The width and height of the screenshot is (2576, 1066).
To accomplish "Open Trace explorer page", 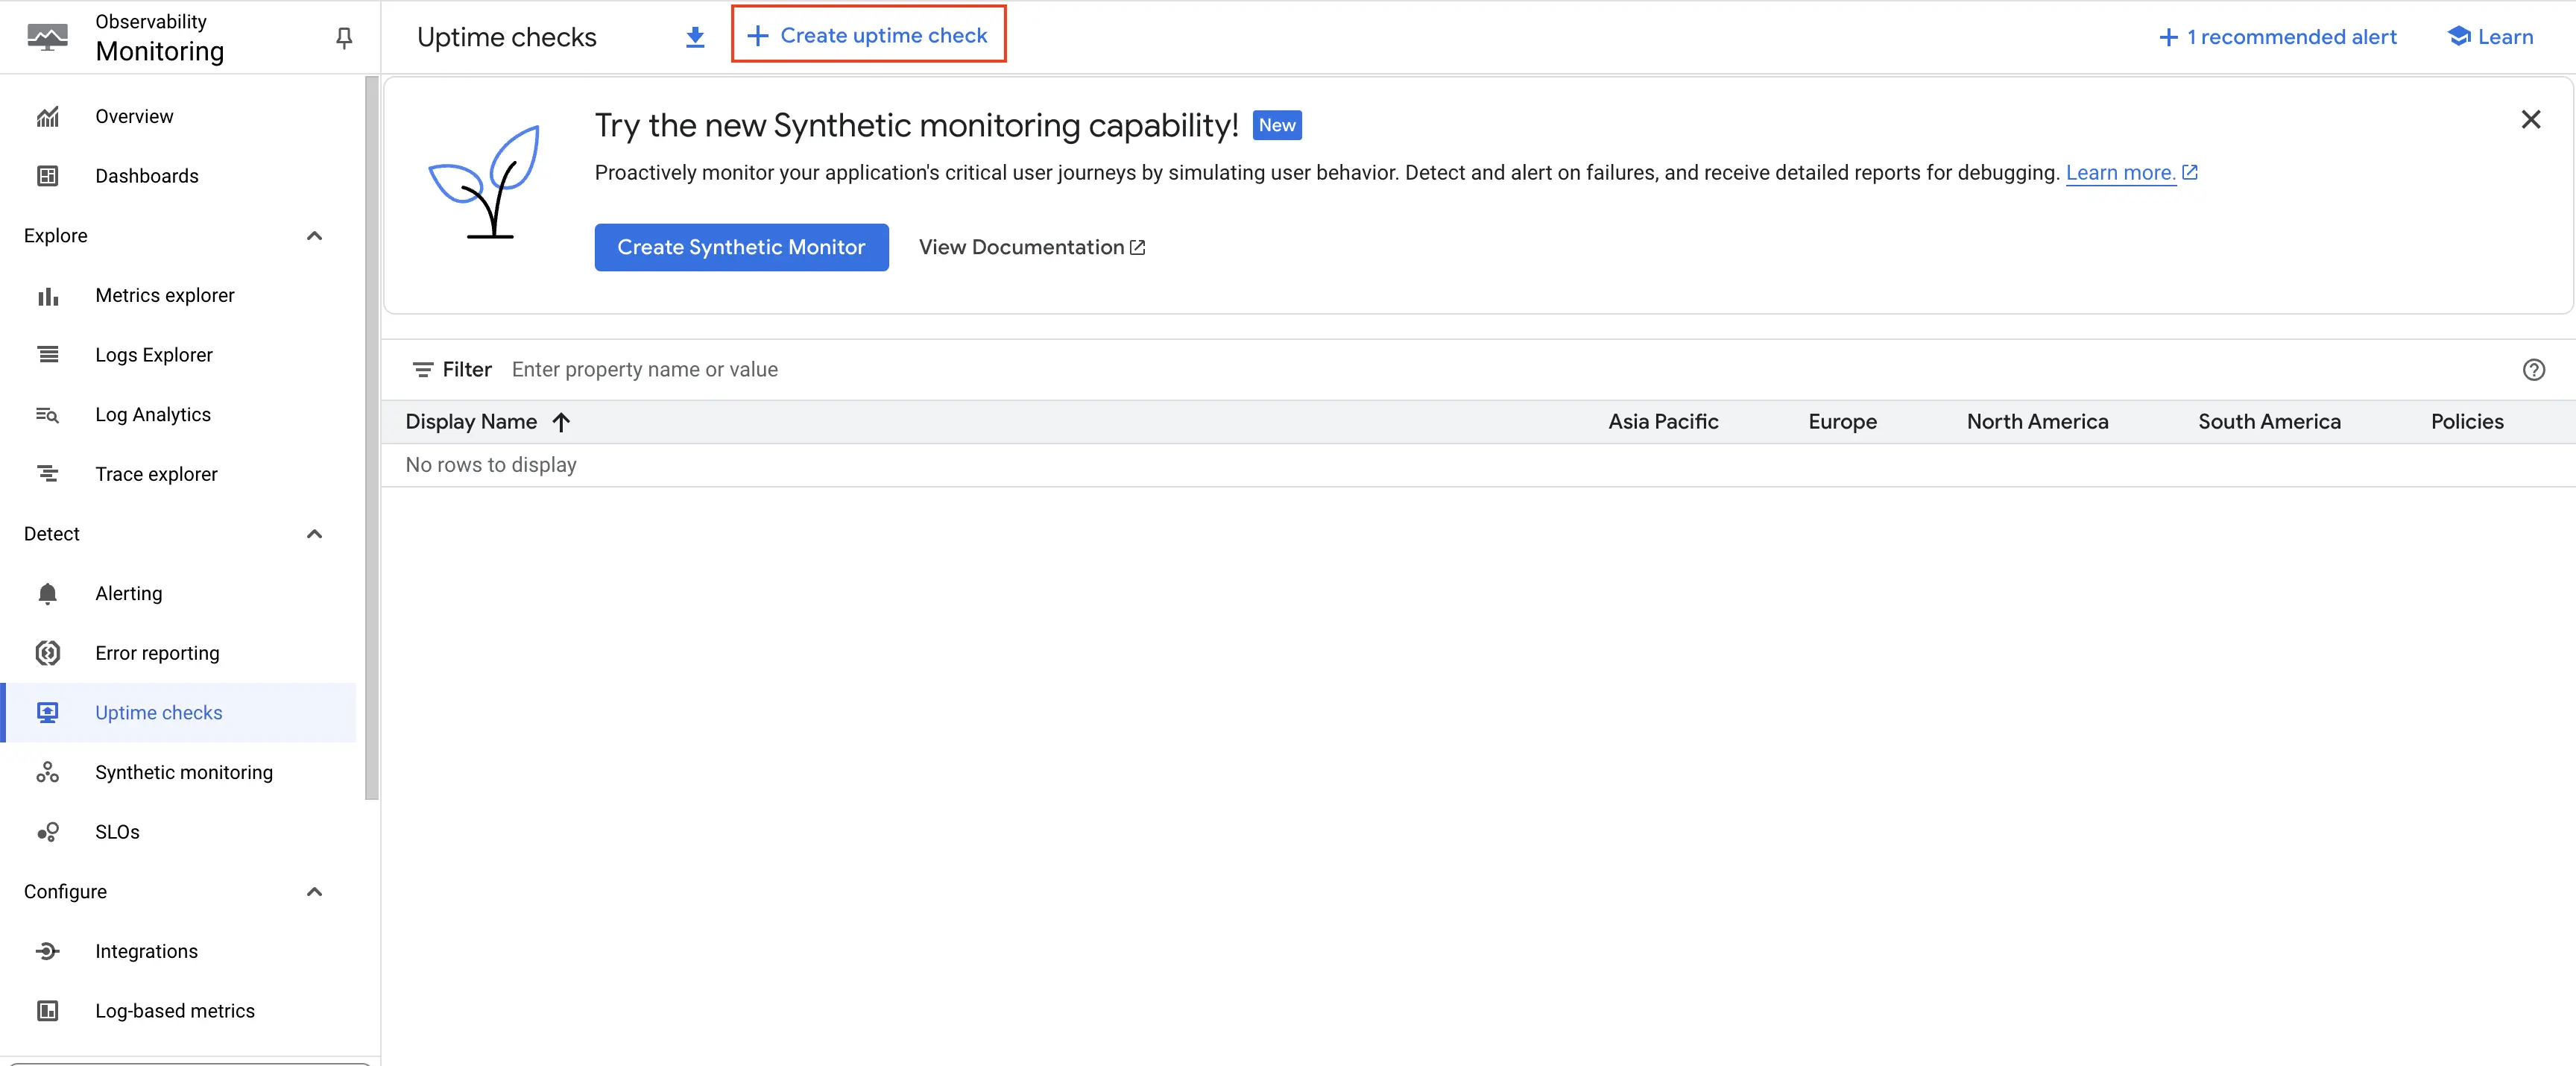I will click(x=180, y=474).
